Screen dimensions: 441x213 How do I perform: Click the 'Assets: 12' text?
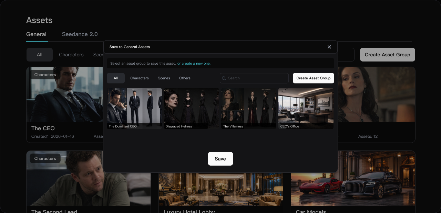[x=368, y=136]
